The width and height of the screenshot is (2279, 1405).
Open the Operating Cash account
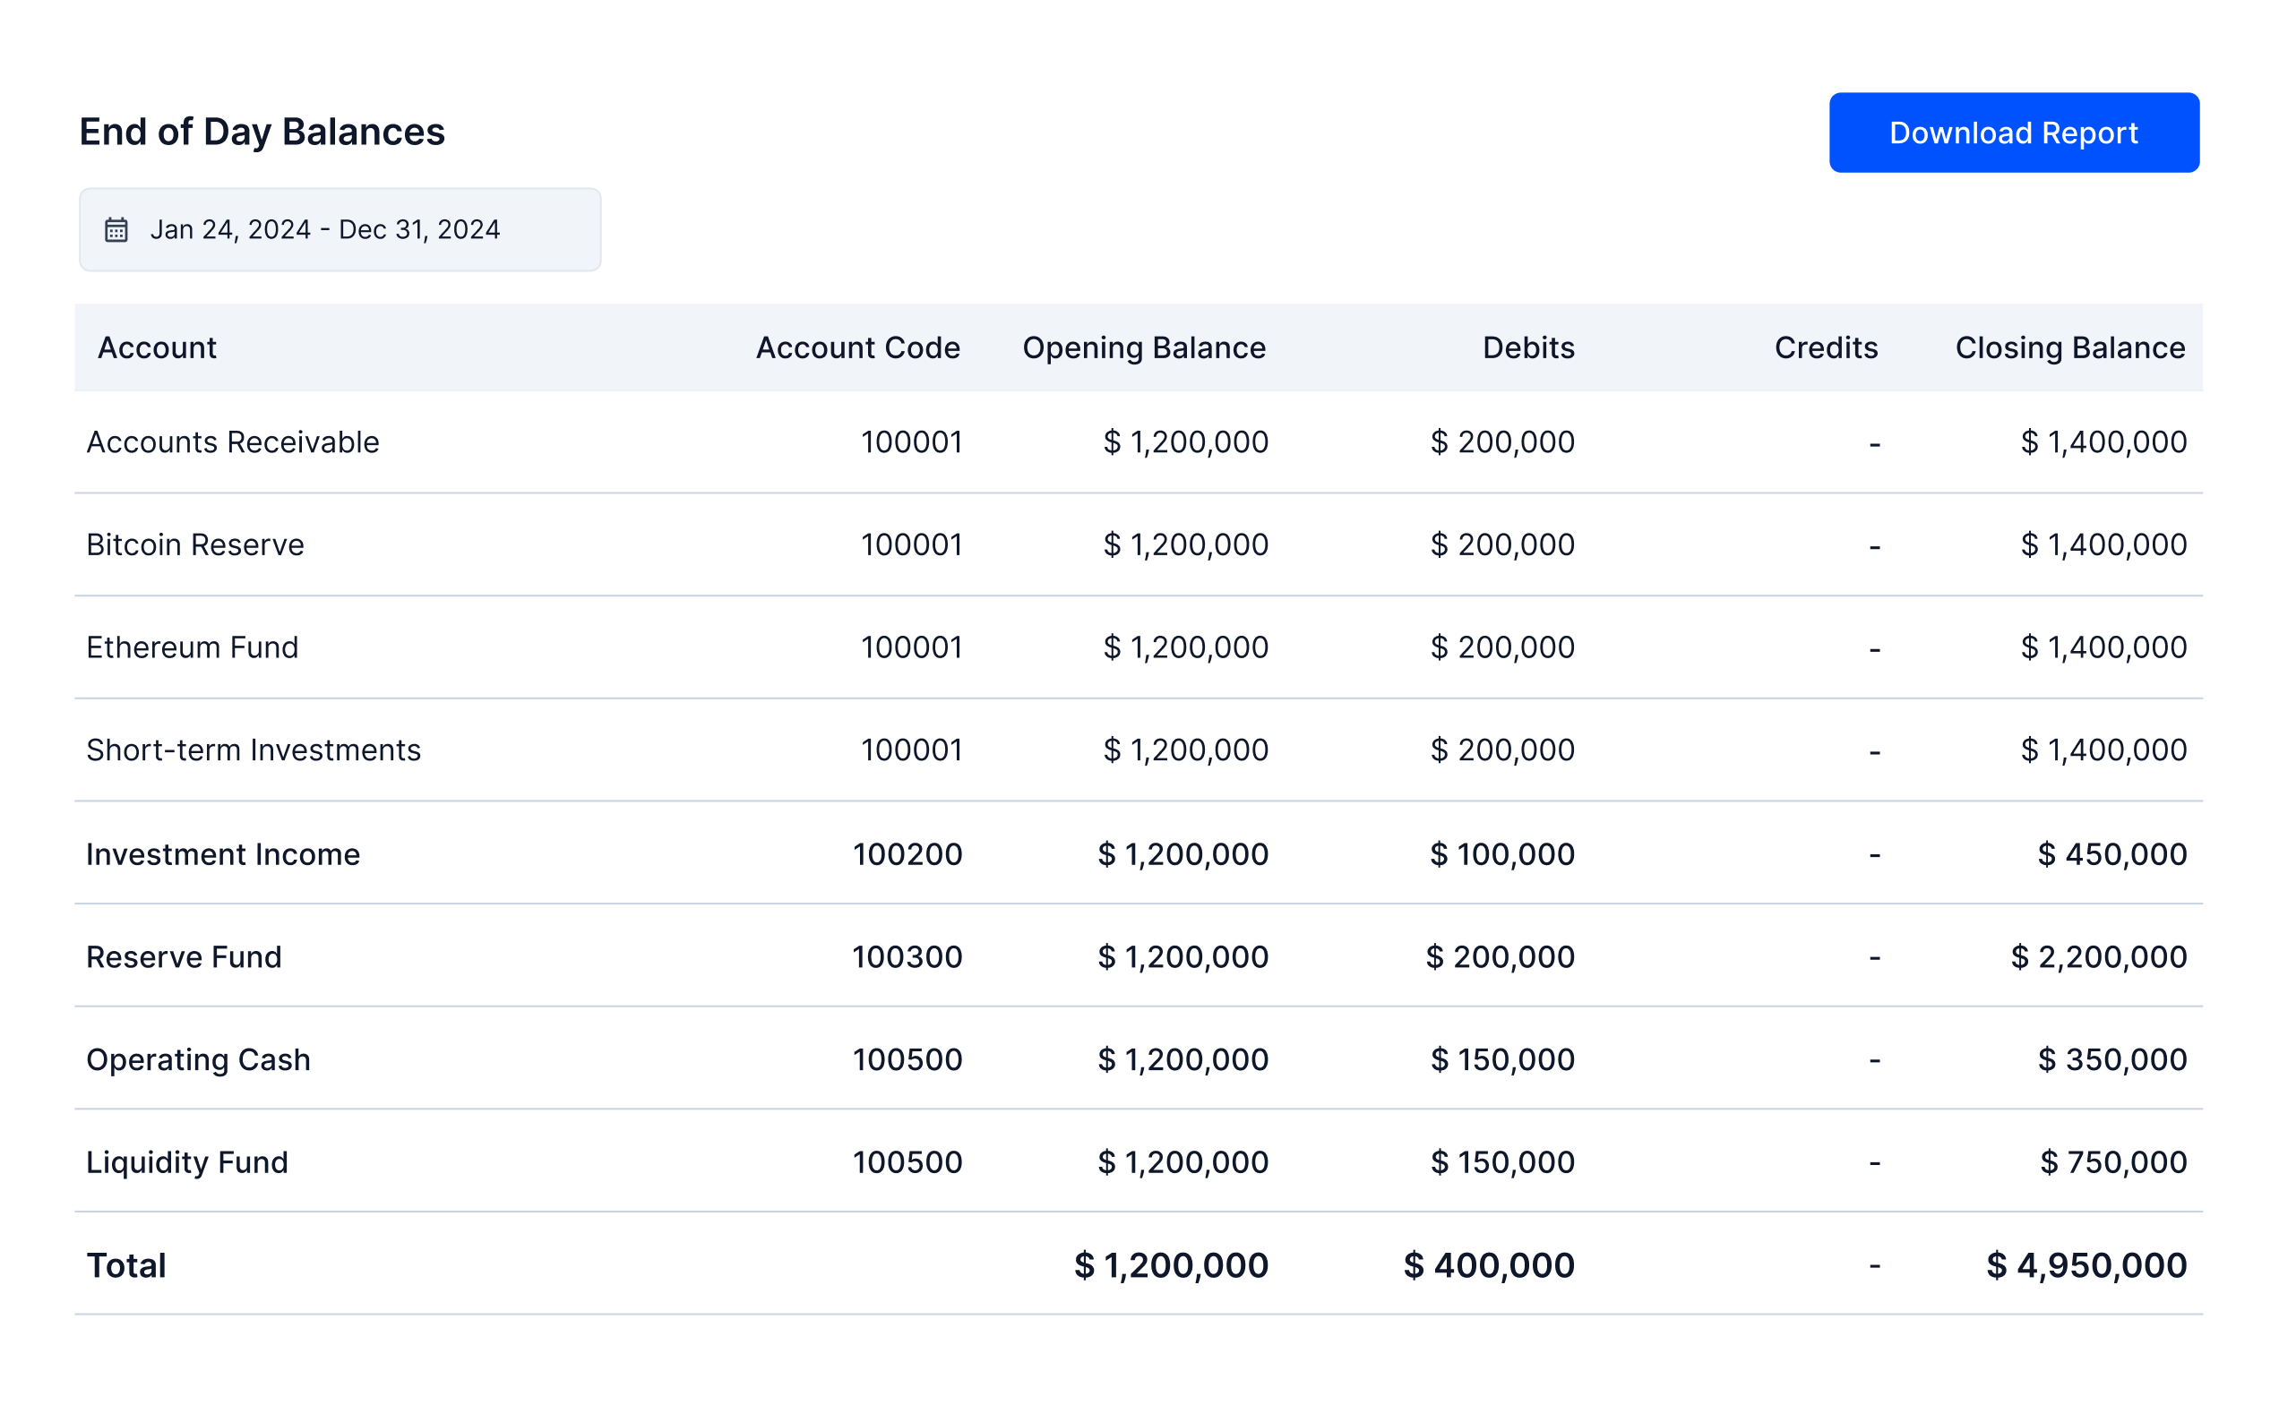tap(198, 1060)
